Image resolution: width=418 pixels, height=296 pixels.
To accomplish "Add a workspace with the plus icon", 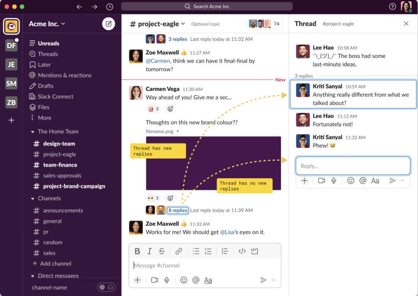I will point(11,120).
